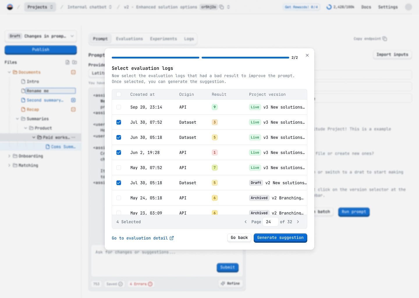Click the new file icon
The height and width of the screenshot is (298, 419).
pyautogui.click(x=68, y=62)
